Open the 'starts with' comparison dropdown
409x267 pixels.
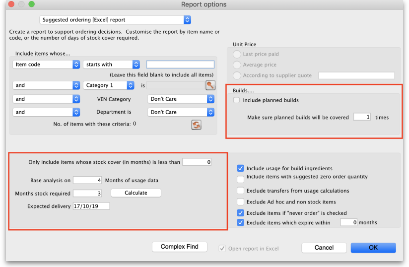pyautogui.click(x=112, y=65)
